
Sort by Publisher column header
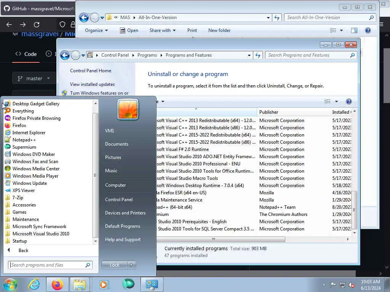[x=293, y=112]
